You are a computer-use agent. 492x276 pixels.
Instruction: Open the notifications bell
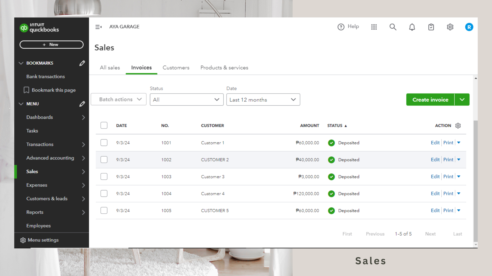click(412, 27)
